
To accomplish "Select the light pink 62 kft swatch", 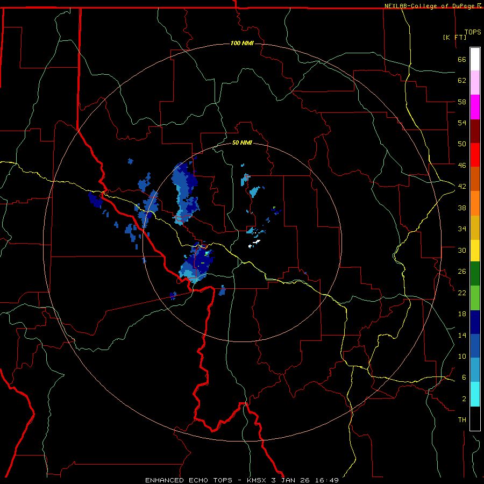I will 475,83.
